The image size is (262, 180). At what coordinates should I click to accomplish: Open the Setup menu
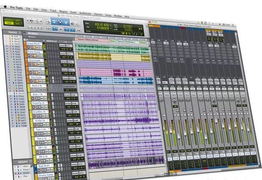click(108, 15)
